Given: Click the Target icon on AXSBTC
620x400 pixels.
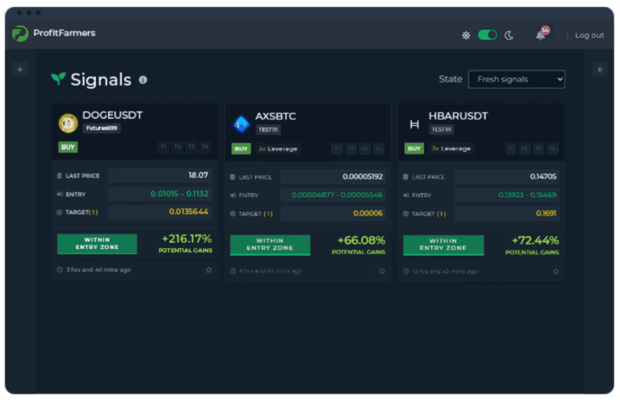Looking at the screenshot, I should click(233, 214).
